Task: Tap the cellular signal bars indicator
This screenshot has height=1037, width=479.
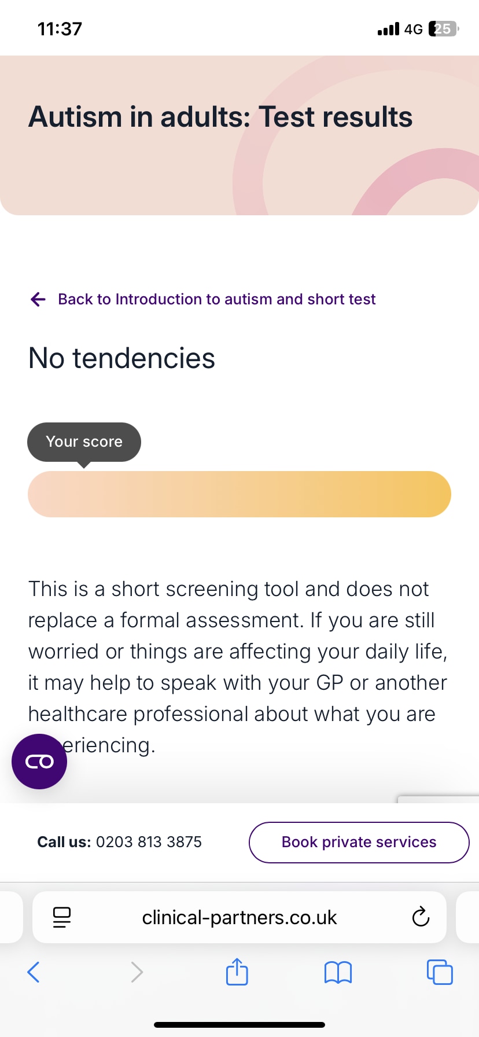Action: click(x=388, y=29)
